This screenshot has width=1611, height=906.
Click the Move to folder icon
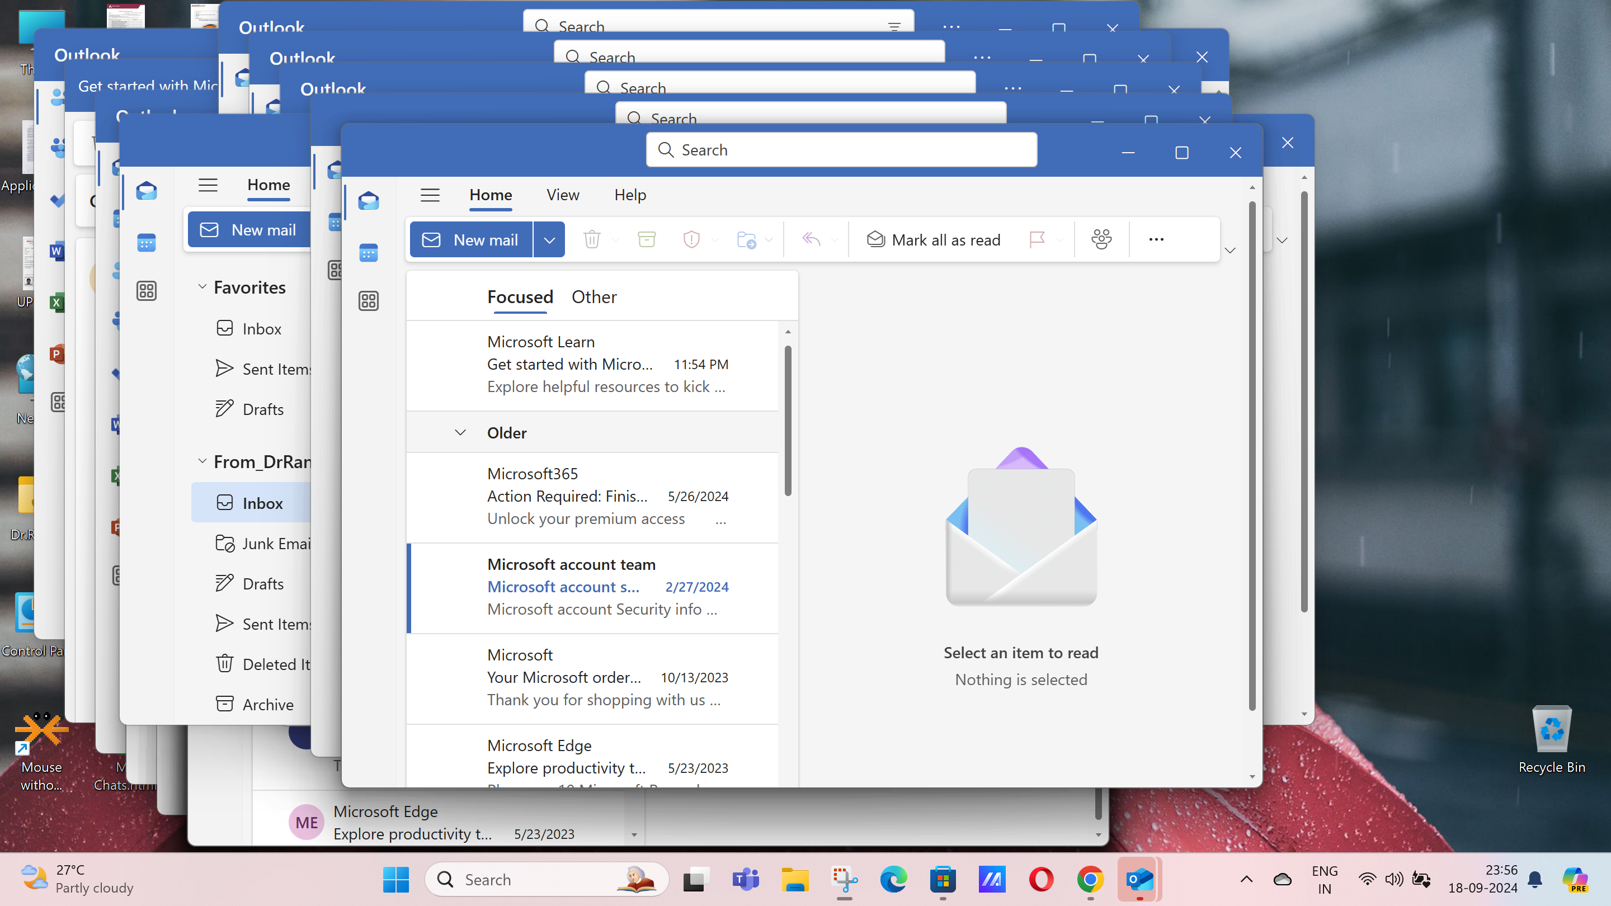[746, 239]
